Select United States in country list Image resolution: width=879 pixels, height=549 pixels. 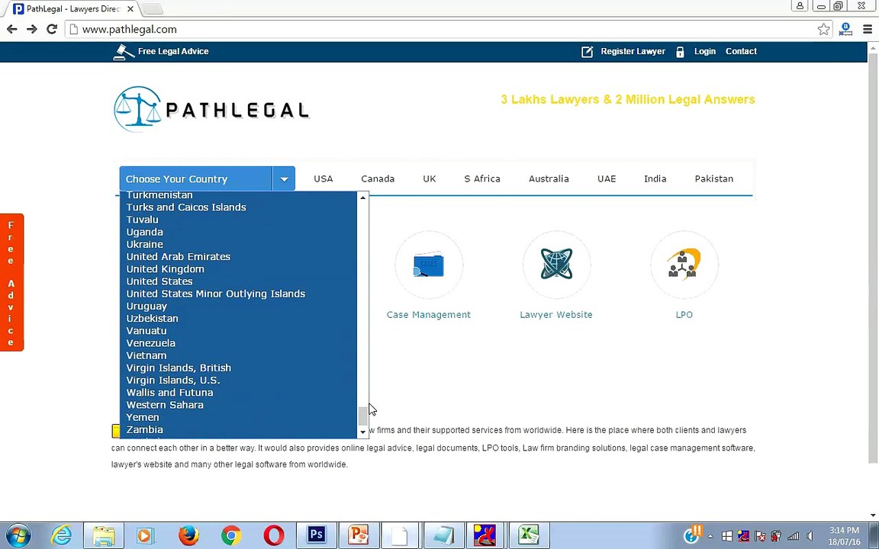[x=159, y=281]
